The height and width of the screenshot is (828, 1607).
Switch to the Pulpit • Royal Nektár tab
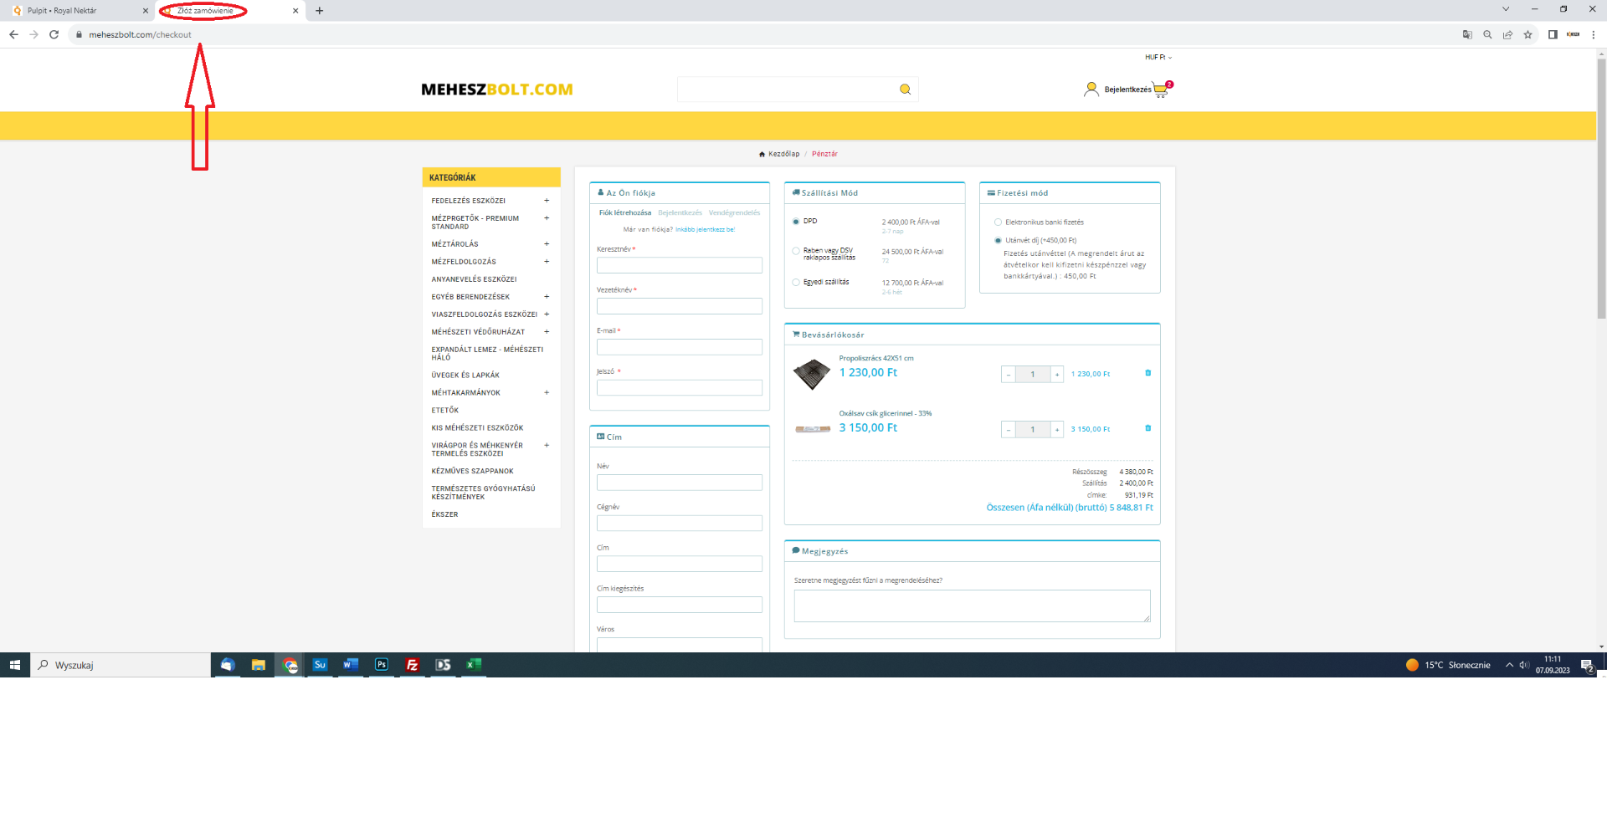(80, 11)
